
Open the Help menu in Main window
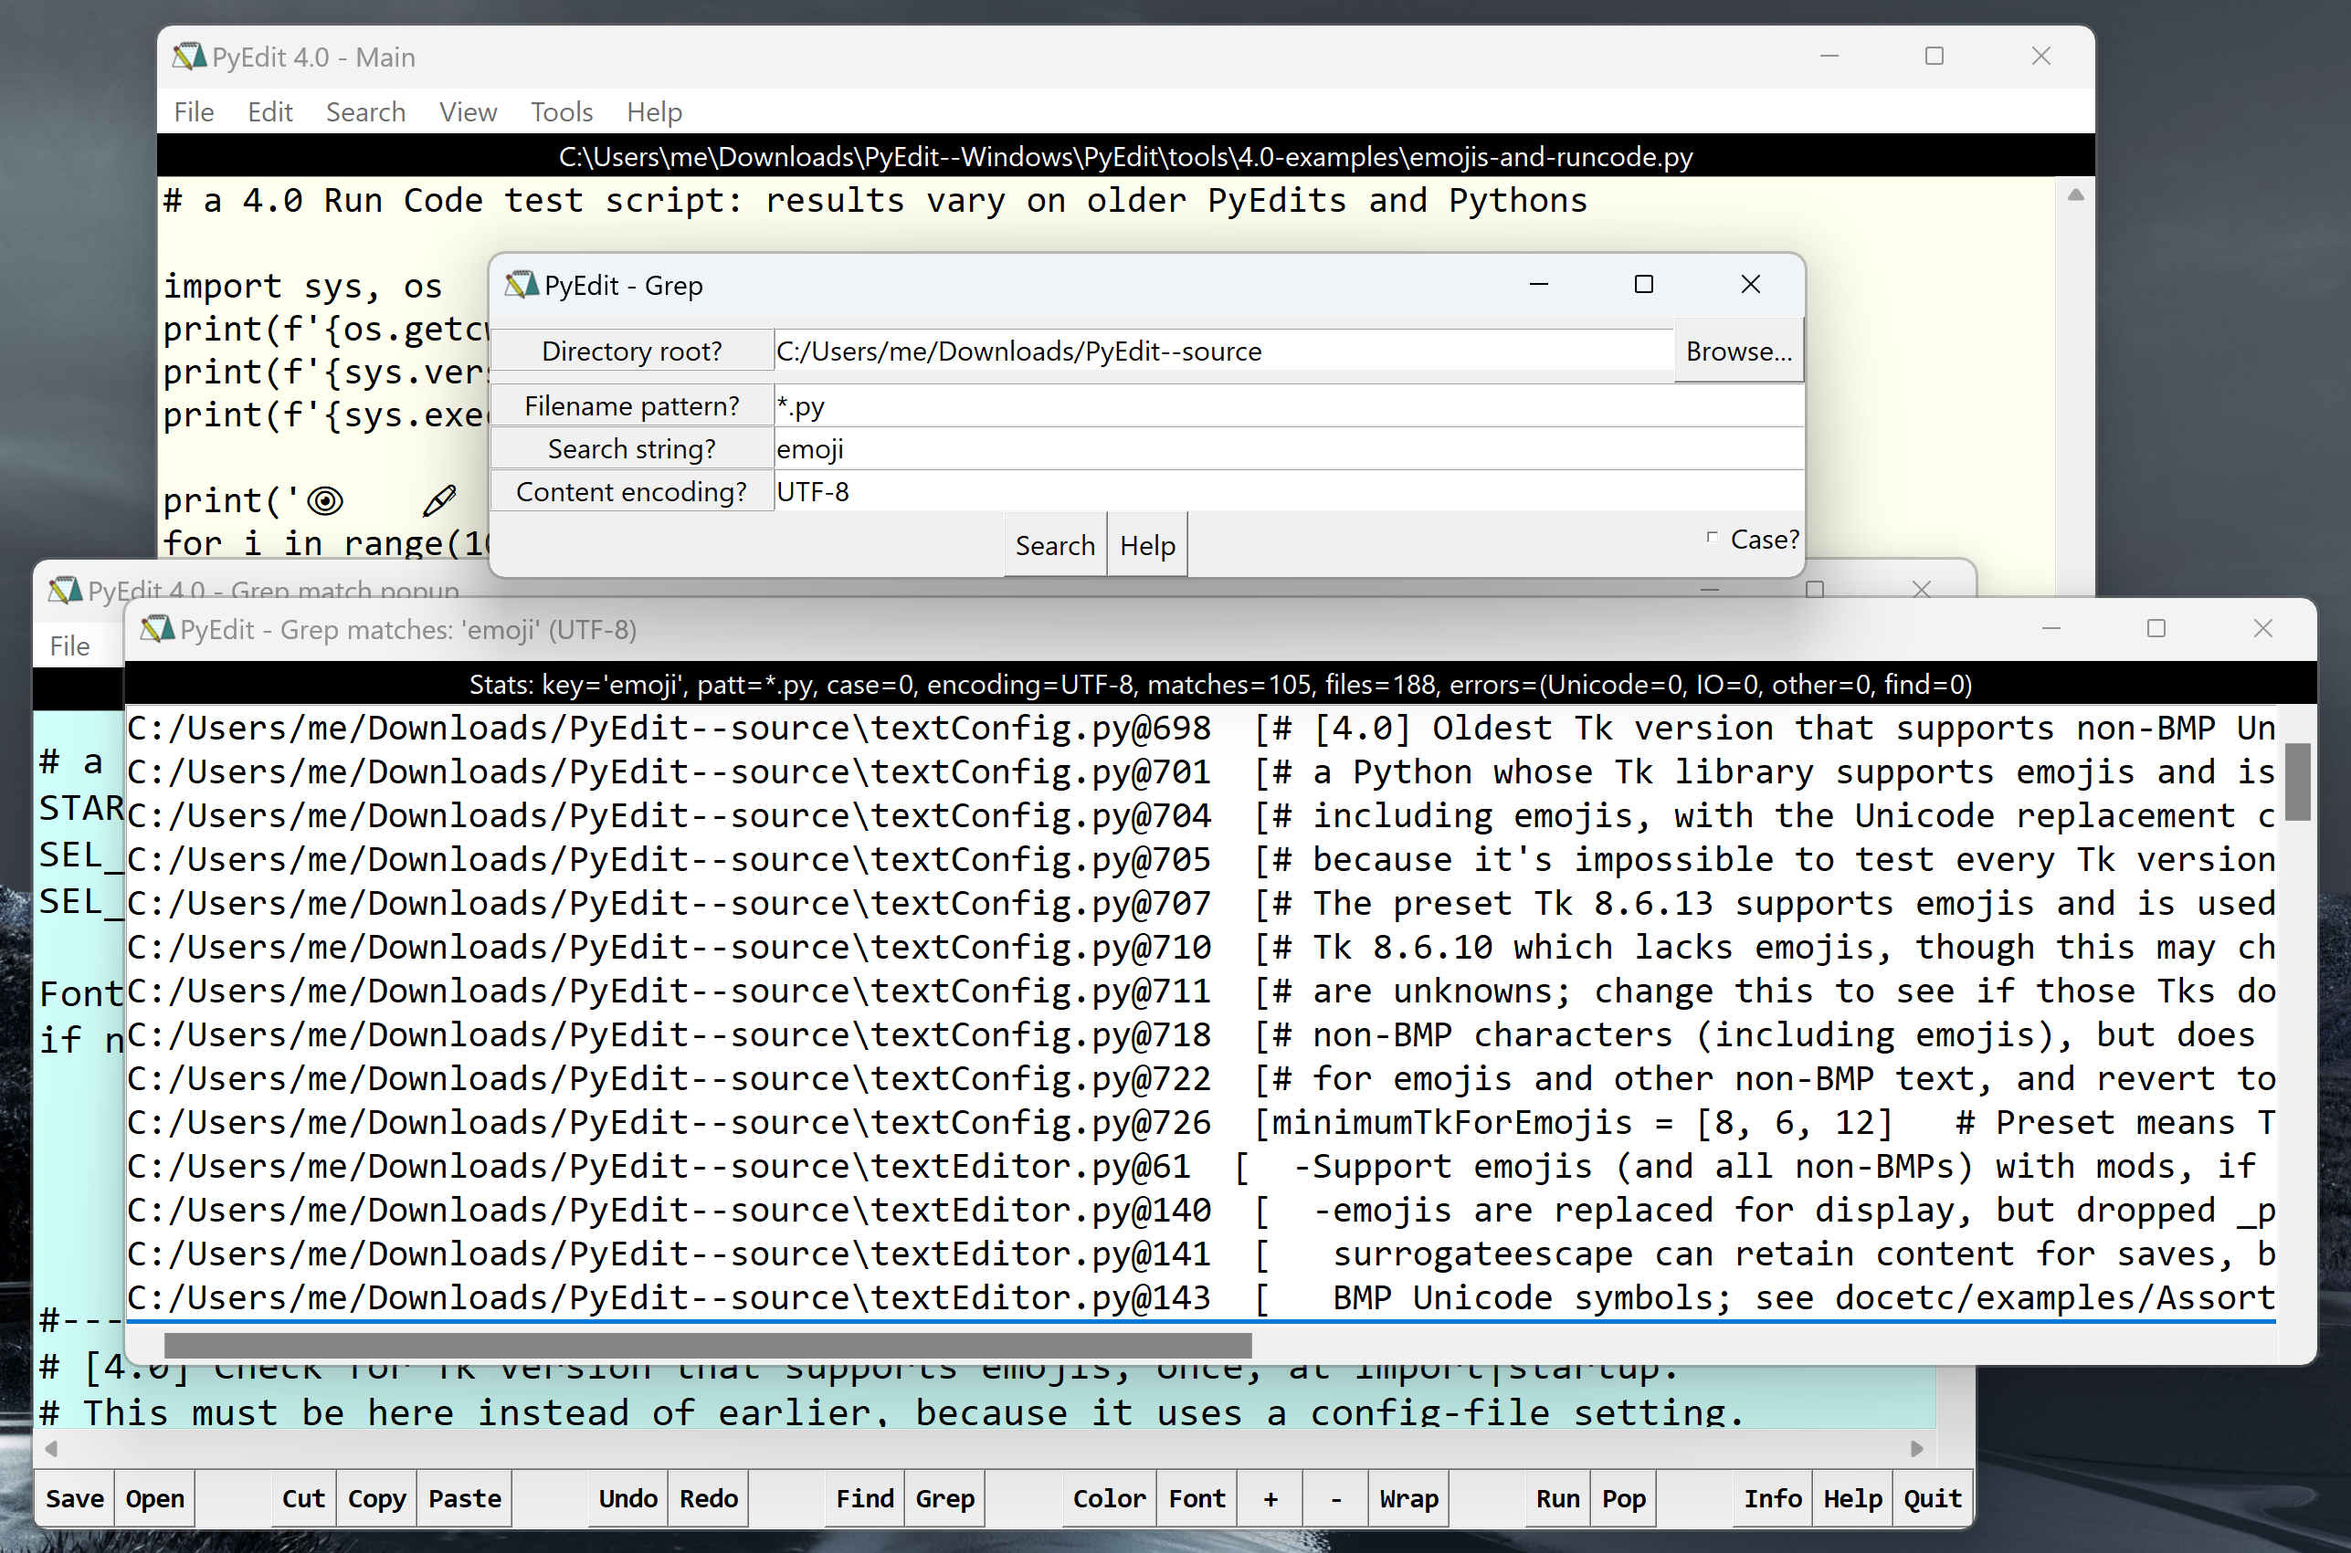654,112
